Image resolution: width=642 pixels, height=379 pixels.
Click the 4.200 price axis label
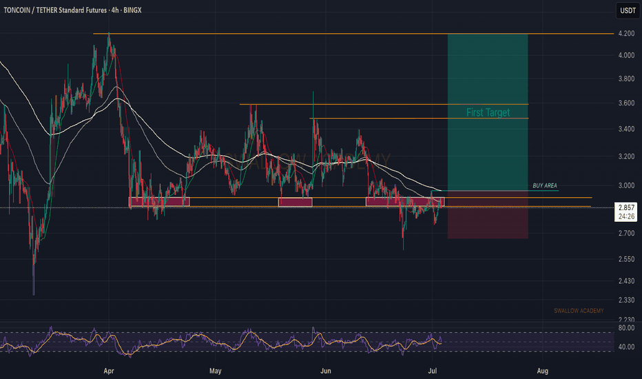pos(626,34)
